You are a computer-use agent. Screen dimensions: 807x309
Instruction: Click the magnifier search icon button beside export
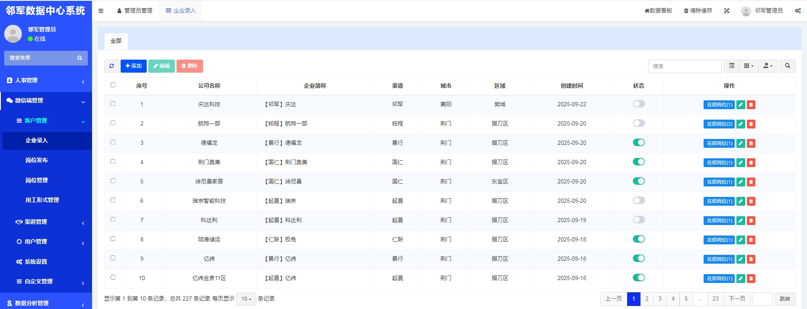point(787,66)
